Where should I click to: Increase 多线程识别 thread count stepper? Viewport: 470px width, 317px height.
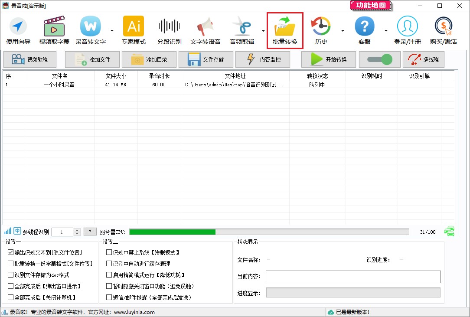pyautogui.click(x=77, y=229)
